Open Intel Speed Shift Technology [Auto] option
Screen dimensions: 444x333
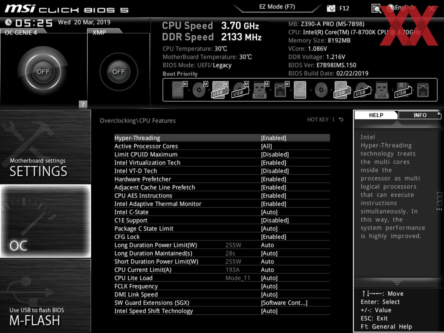coord(269,311)
